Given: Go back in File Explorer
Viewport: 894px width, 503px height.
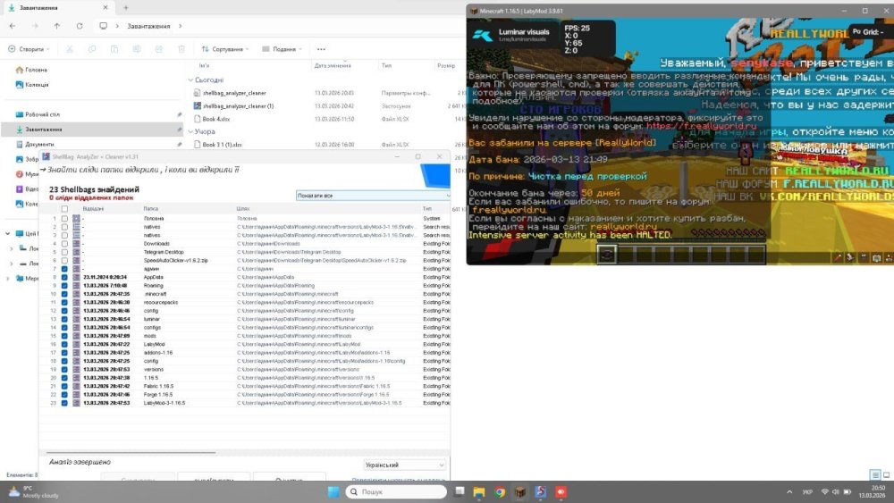Looking at the screenshot, I should [x=13, y=26].
